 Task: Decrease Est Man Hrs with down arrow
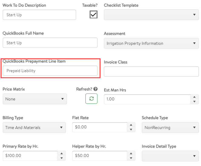[194, 102]
